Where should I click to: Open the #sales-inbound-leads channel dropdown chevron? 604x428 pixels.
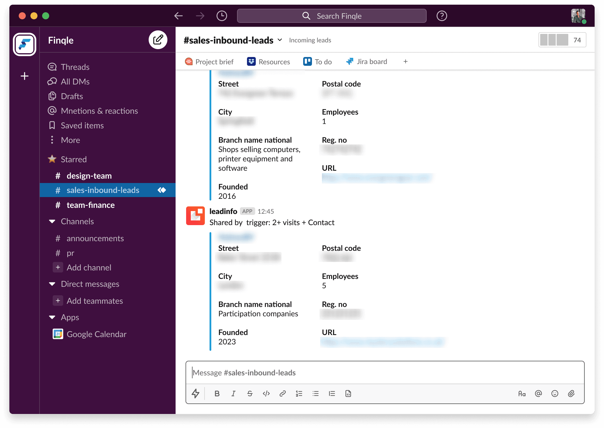[x=280, y=40]
